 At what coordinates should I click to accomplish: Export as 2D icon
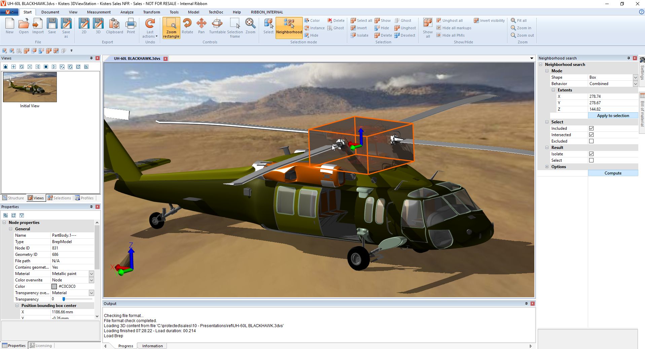[x=84, y=26]
